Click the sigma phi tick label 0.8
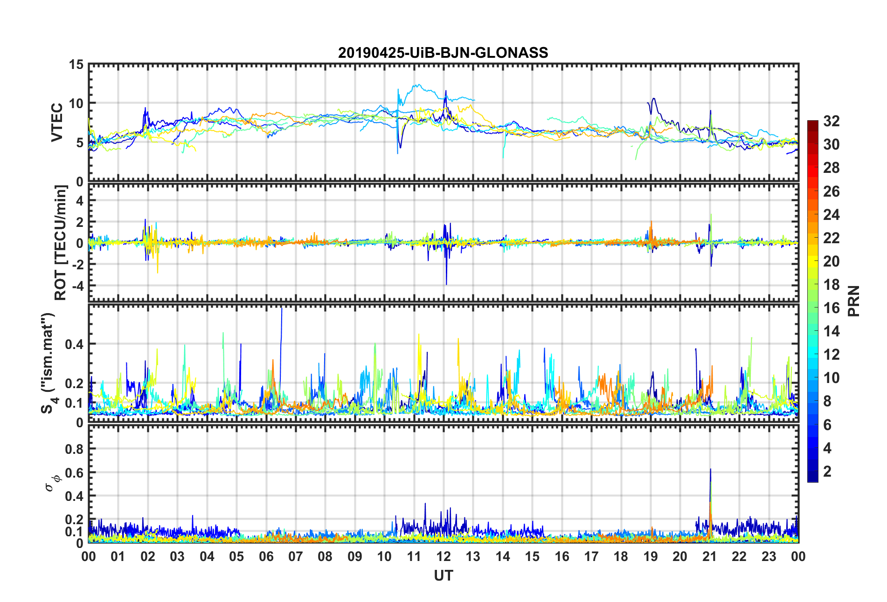This screenshot has width=887, height=602. (x=75, y=449)
